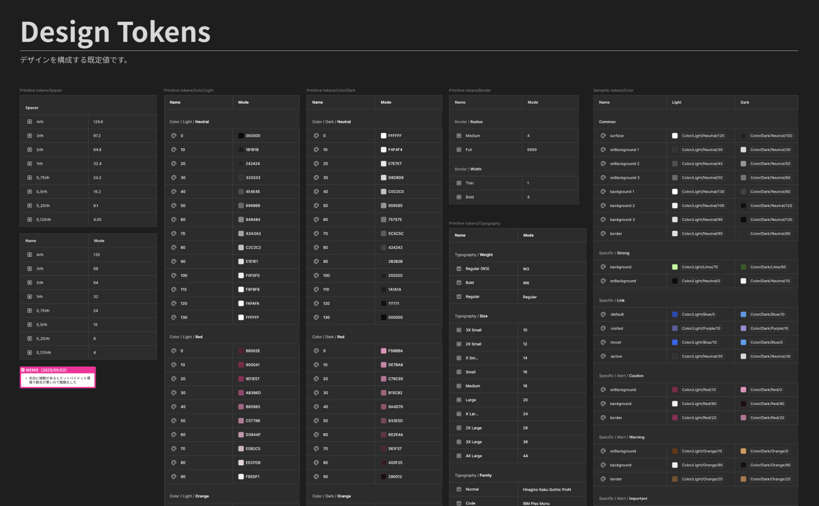Select the palette icon beside the :visited row

(603, 328)
